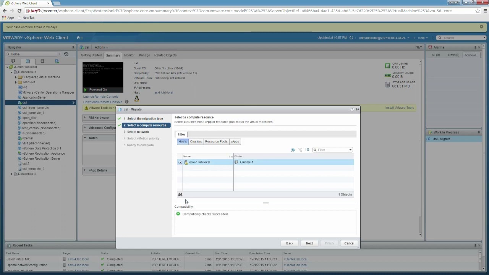Image resolution: width=489 pixels, height=275 pixels.
Task: Open the Getting Started tab
Action: pyautogui.click(x=91, y=55)
